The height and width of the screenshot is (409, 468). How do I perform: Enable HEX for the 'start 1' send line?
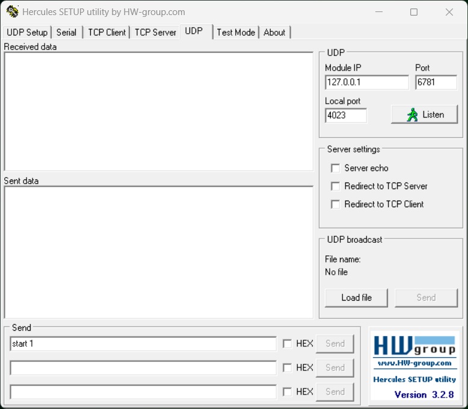(287, 343)
